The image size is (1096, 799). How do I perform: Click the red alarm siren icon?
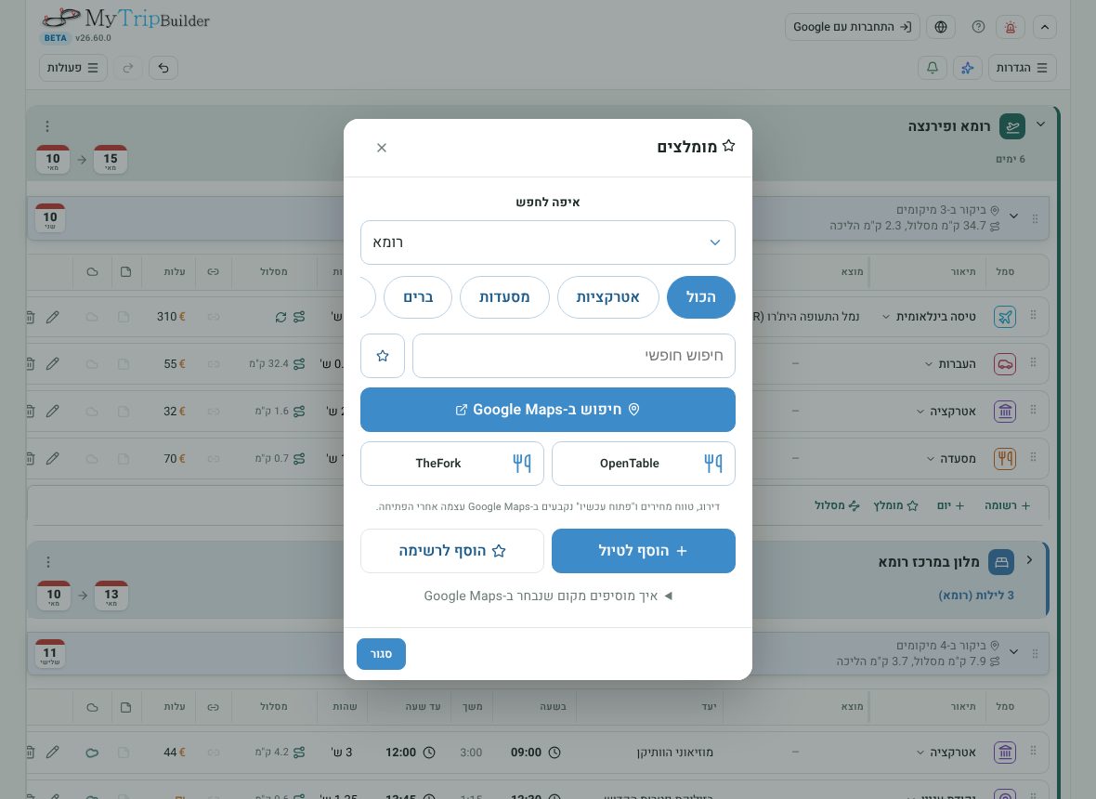coord(1010,27)
